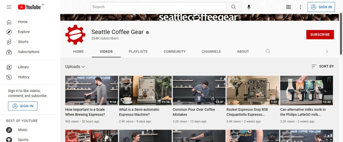Open the SORT BY menu
The height and width of the screenshot is (142, 343).
coord(323,66)
